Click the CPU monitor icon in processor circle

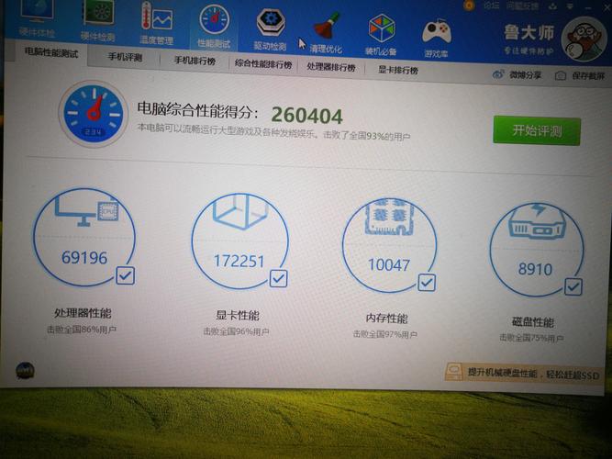[x=86, y=210]
